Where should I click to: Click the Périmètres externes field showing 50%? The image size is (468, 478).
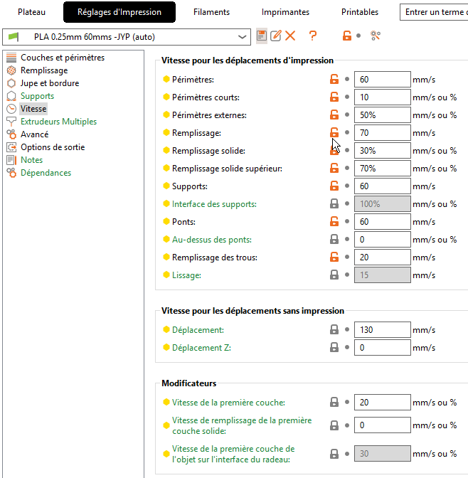tap(383, 115)
